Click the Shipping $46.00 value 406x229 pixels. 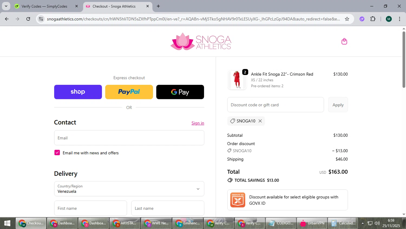pyautogui.click(x=342, y=159)
